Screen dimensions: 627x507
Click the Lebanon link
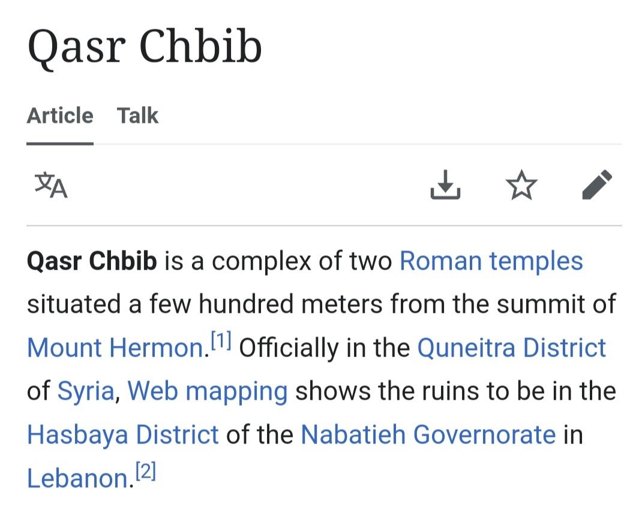pyautogui.click(x=77, y=478)
